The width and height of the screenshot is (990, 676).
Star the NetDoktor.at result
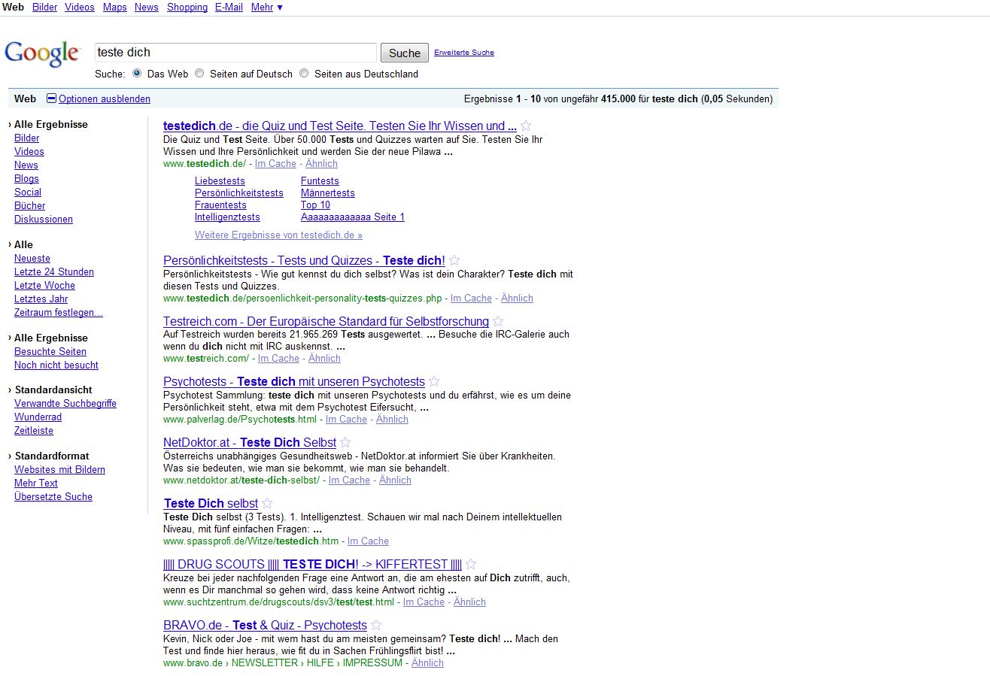[x=345, y=442]
